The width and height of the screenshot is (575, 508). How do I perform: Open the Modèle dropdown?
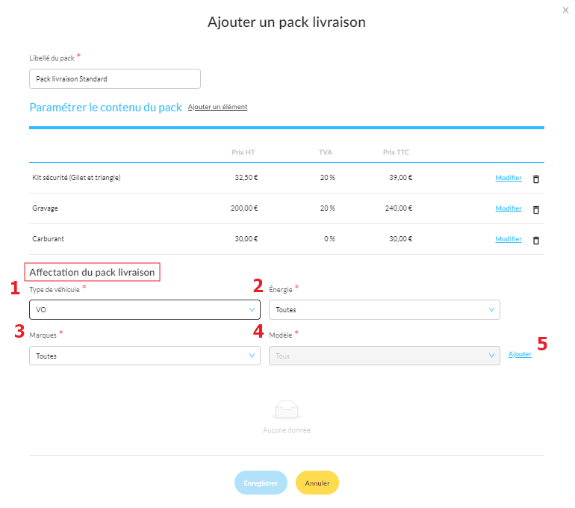pyautogui.click(x=385, y=356)
